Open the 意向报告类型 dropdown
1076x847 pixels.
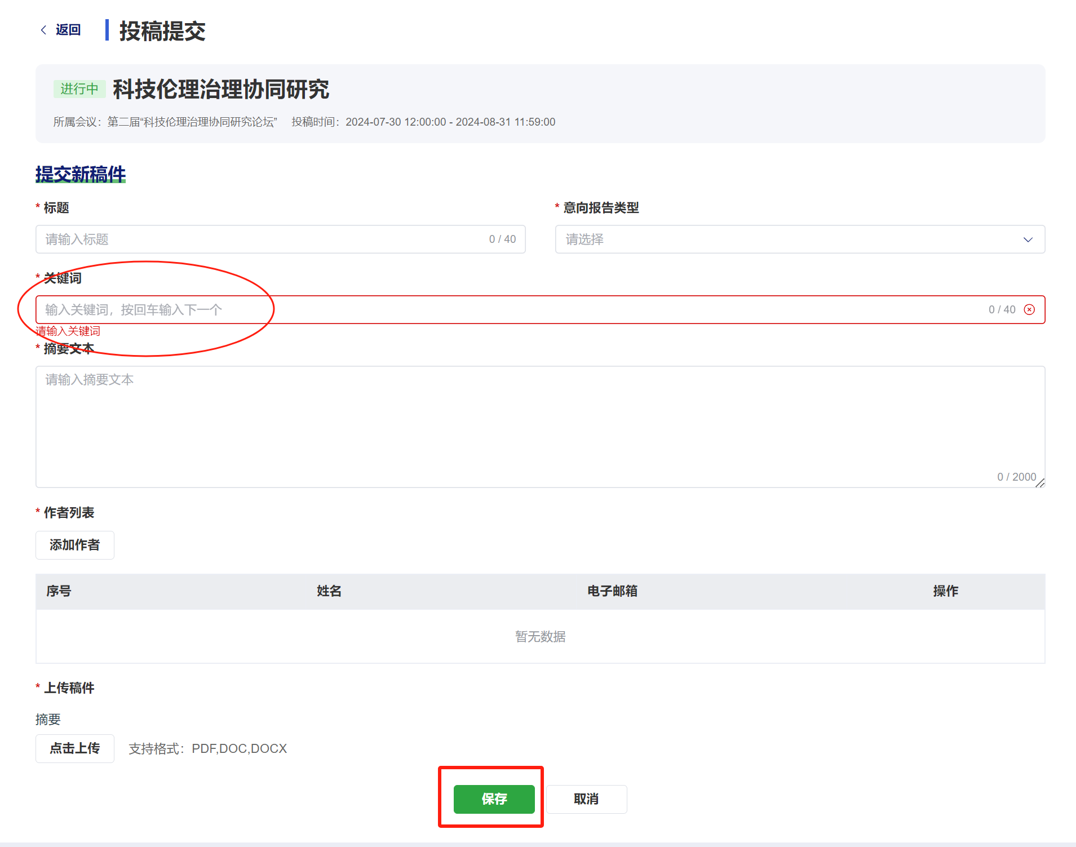tap(789, 240)
